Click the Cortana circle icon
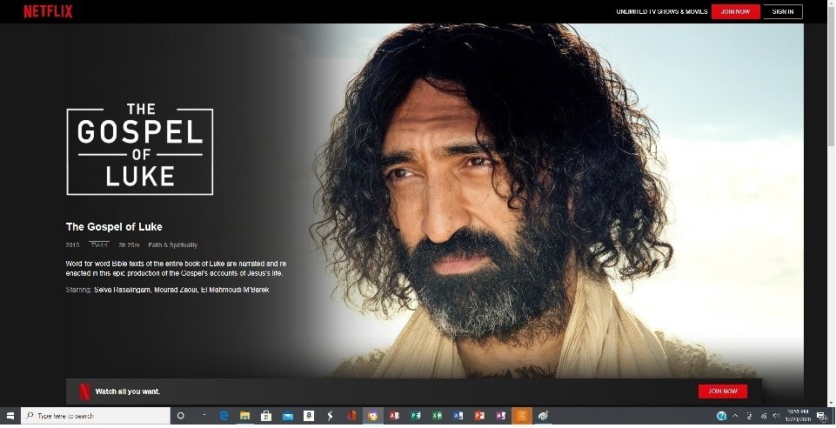This screenshot has width=836, height=428. coord(181,416)
